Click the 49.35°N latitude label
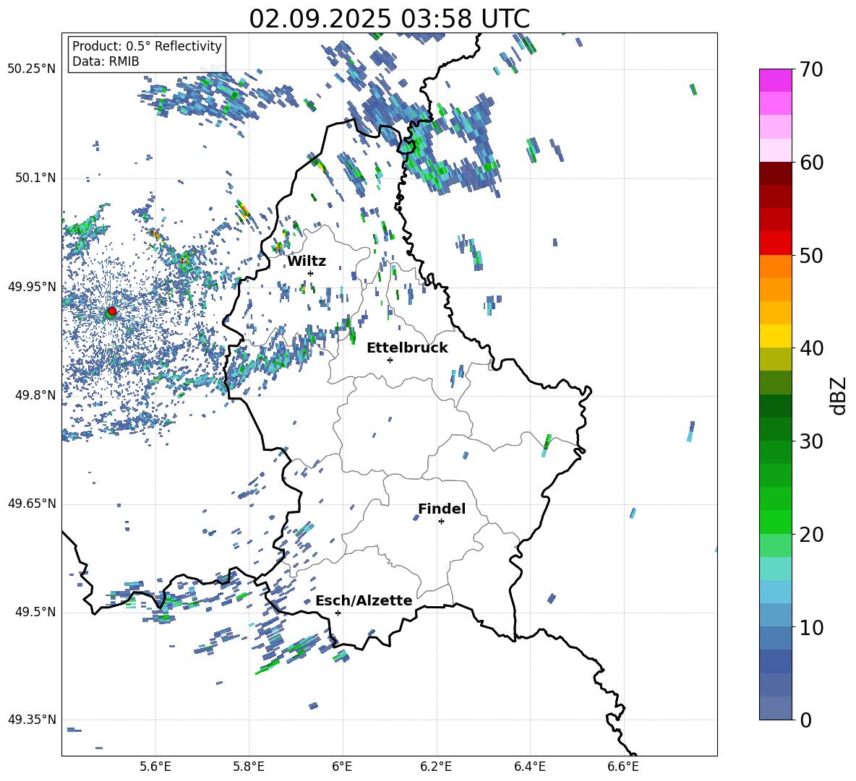Viewport: 856px width, 781px height. tap(32, 720)
